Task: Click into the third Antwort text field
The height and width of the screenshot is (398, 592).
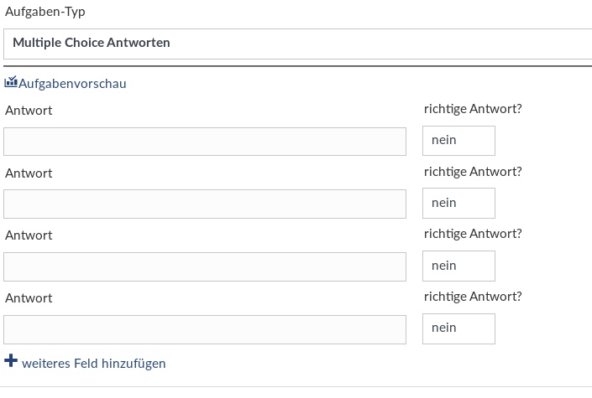Action: (205, 266)
